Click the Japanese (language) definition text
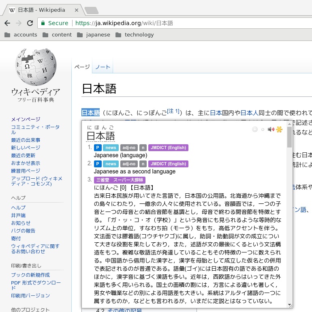The width and height of the screenshot is (312, 312). click(x=121, y=155)
